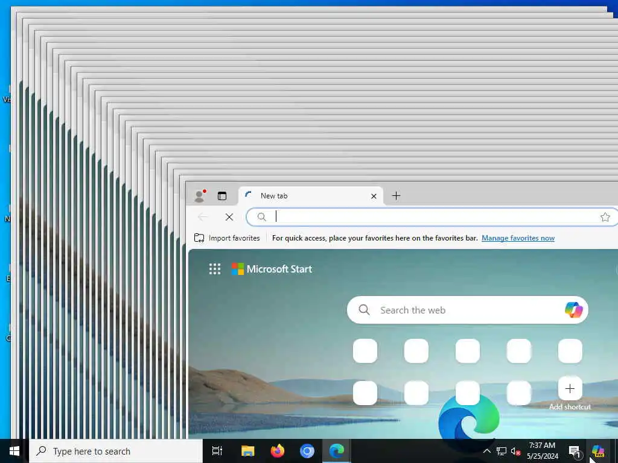Viewport: 618px width, 463px height.
Task: Open the Microsoft Start app launcher grid
Action: tap(215, 269)
